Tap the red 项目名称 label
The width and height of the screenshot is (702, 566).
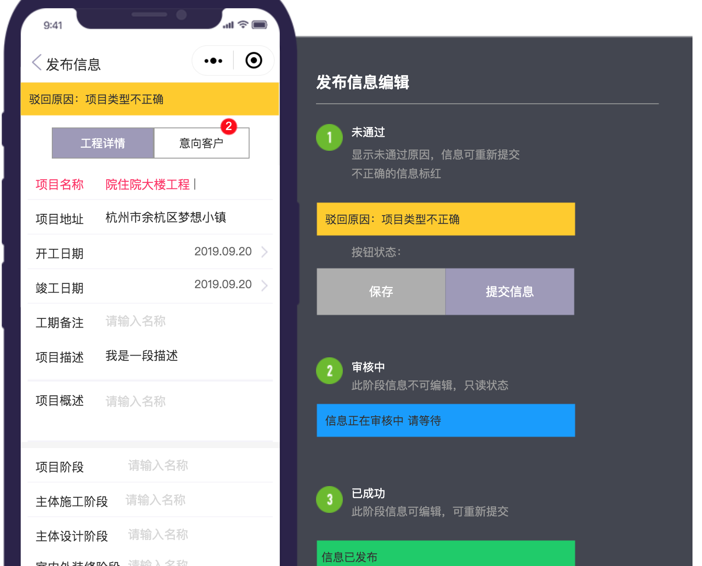pyautogui.click(x=60, y=184)
